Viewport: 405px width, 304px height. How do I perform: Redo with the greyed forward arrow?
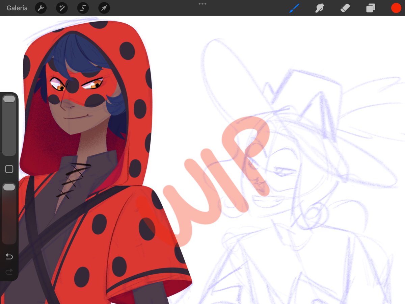point(9,271)
